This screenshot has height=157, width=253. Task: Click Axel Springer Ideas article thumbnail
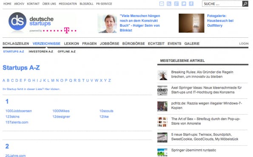[x=162, y=90]
